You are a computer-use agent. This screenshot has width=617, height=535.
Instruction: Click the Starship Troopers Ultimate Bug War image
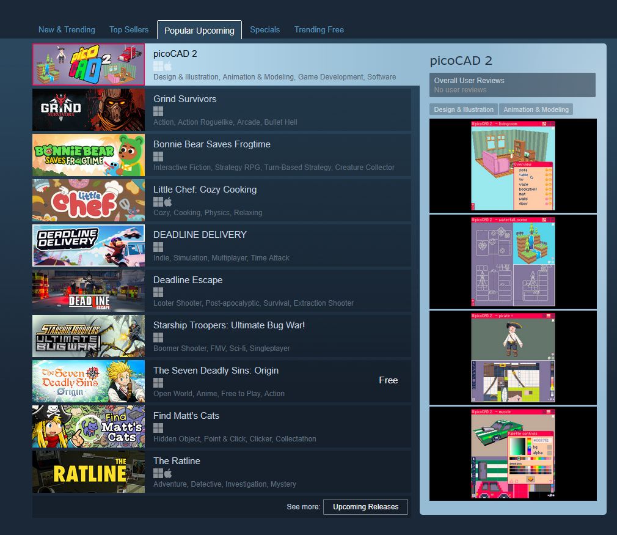coord(89,336)
